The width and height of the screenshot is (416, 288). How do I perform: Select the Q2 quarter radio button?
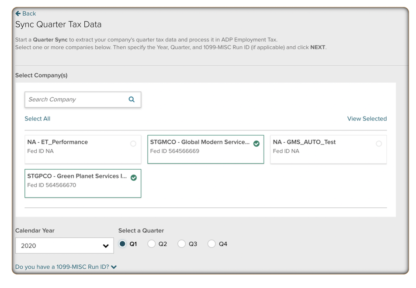[x=152, y=244]
